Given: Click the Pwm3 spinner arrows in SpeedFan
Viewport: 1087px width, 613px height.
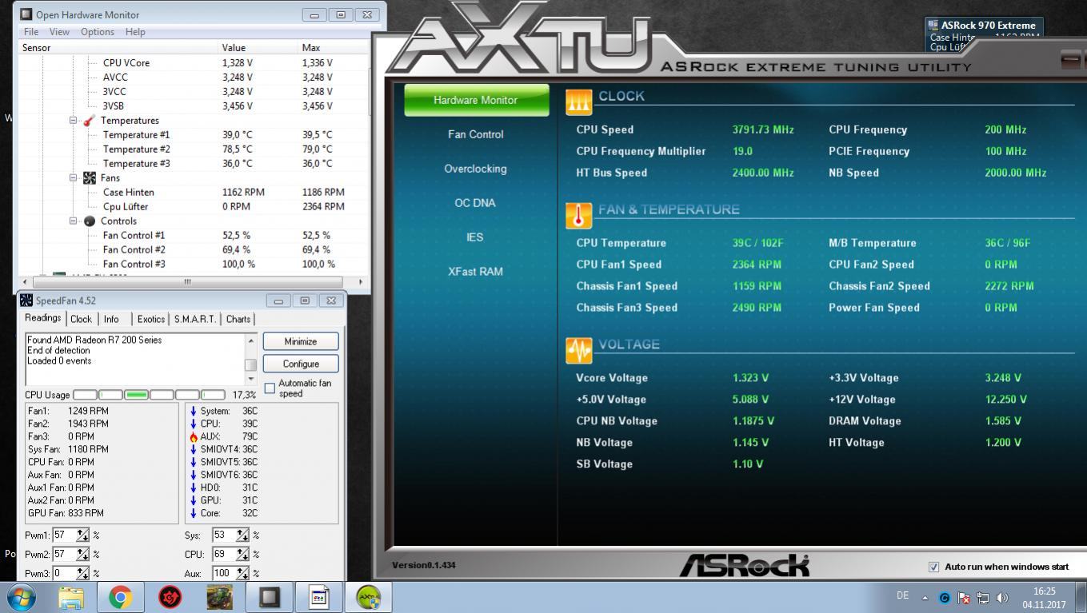Looking at the screenshot, I should pos(83,573).
